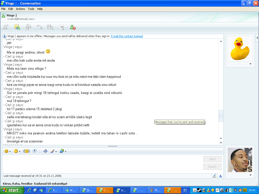Block this contact using toolbar icon
259x194 pixels.
(x=73, y=27)
